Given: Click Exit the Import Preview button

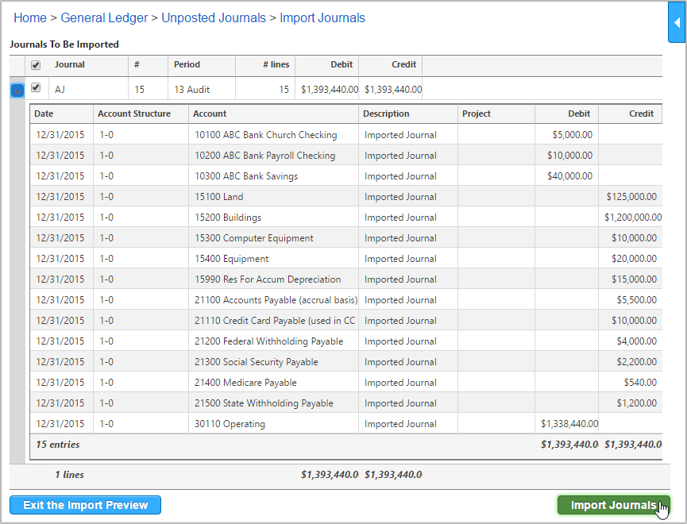Looking at the screenshot, I should click(x=86, y=505).
